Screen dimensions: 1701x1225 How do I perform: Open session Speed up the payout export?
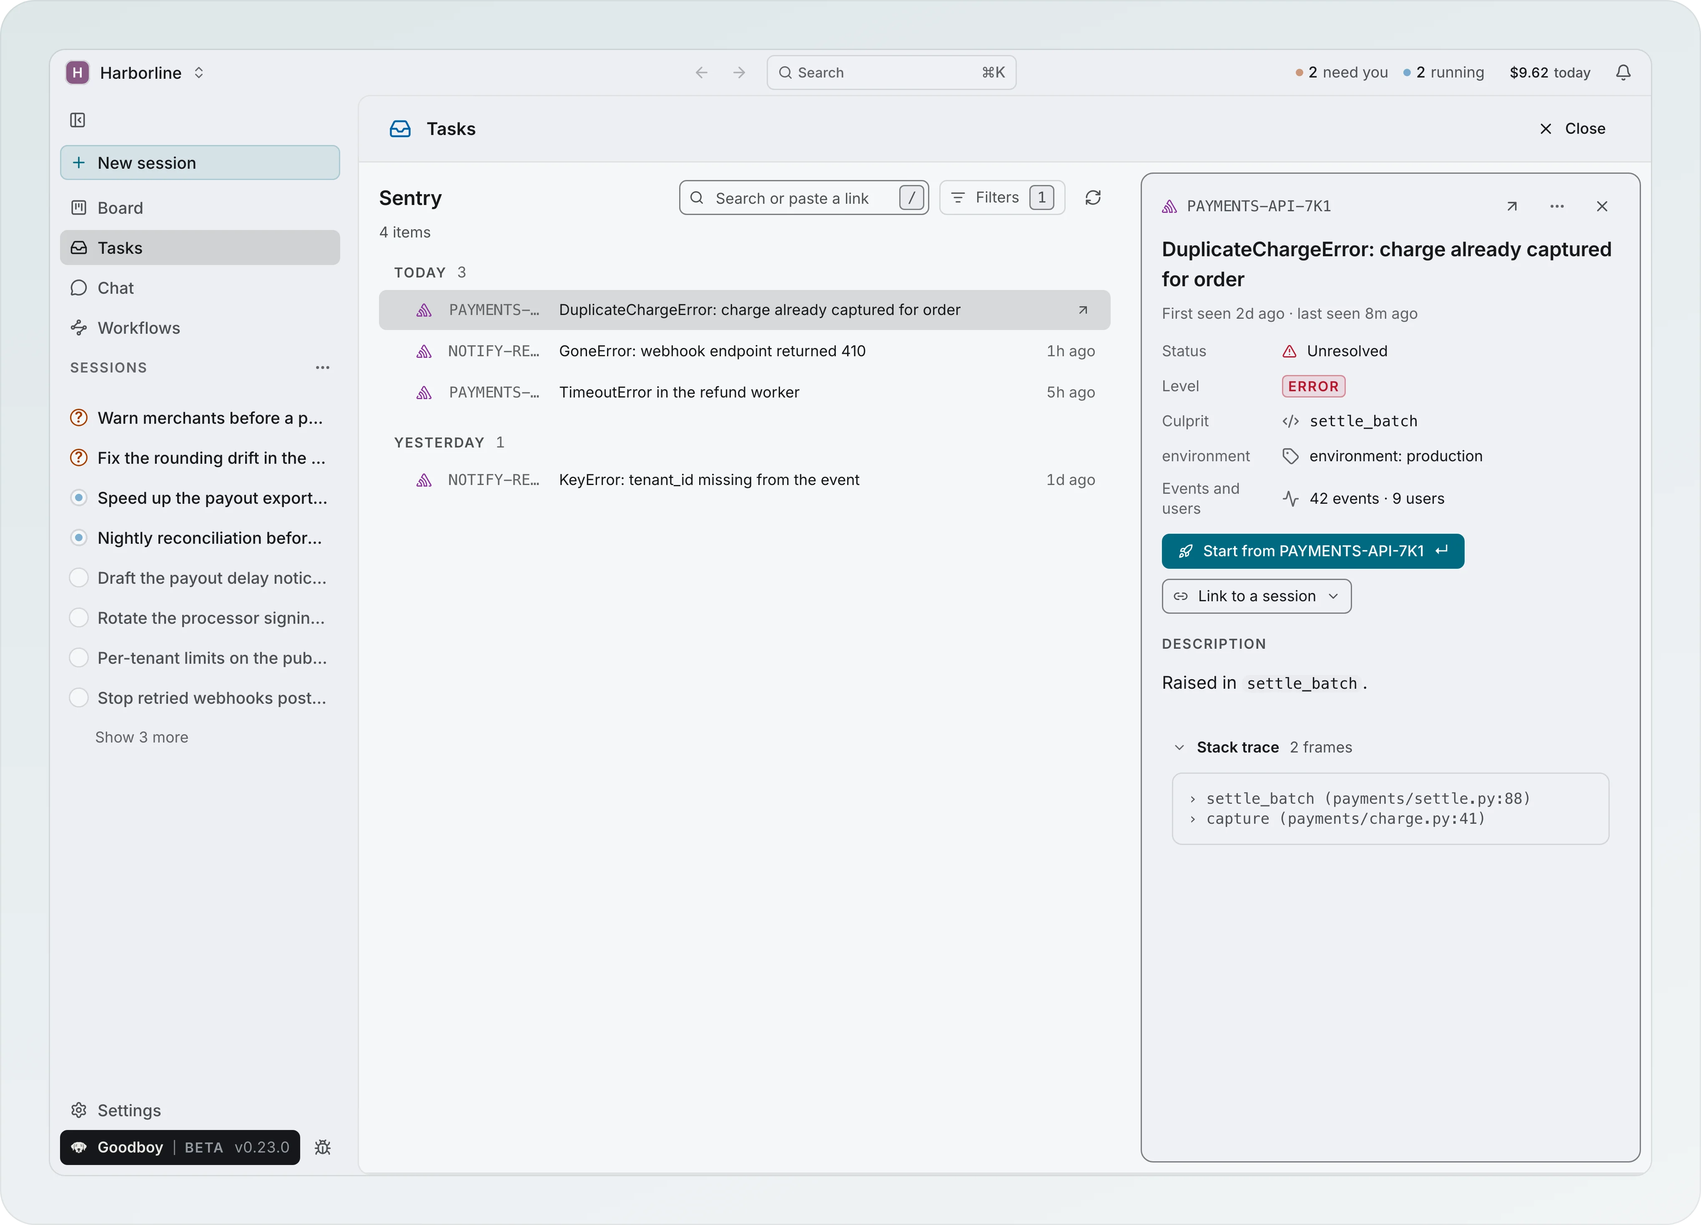[200, 498]
